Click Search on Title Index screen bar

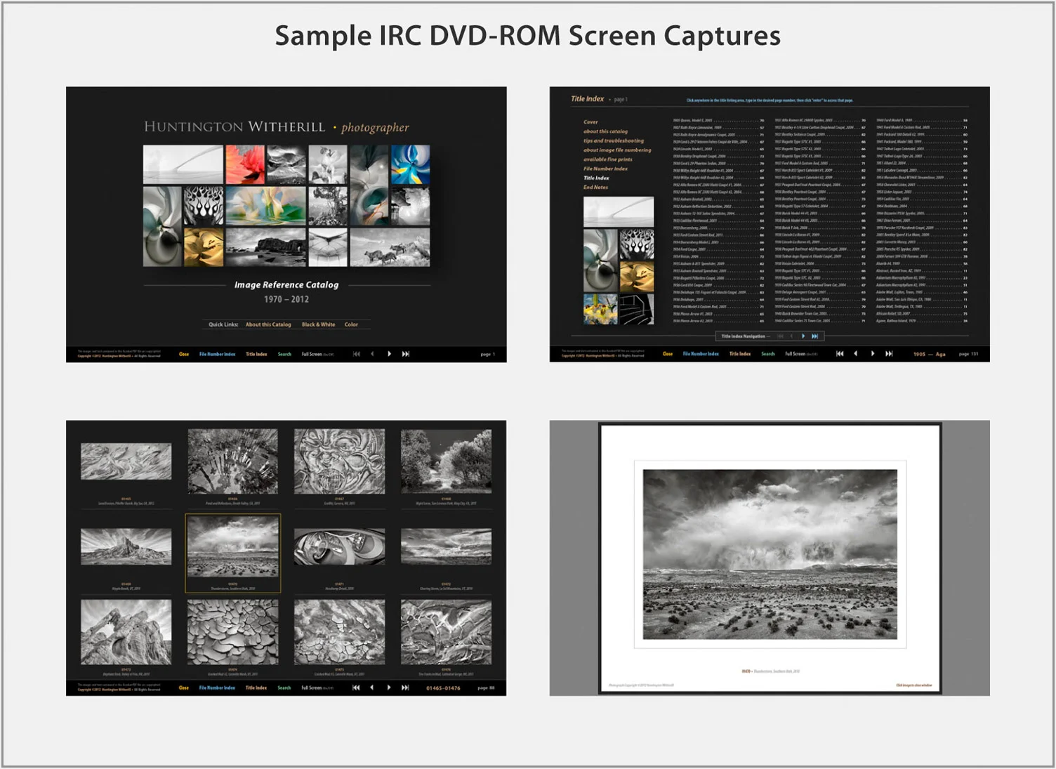[768, 354]
